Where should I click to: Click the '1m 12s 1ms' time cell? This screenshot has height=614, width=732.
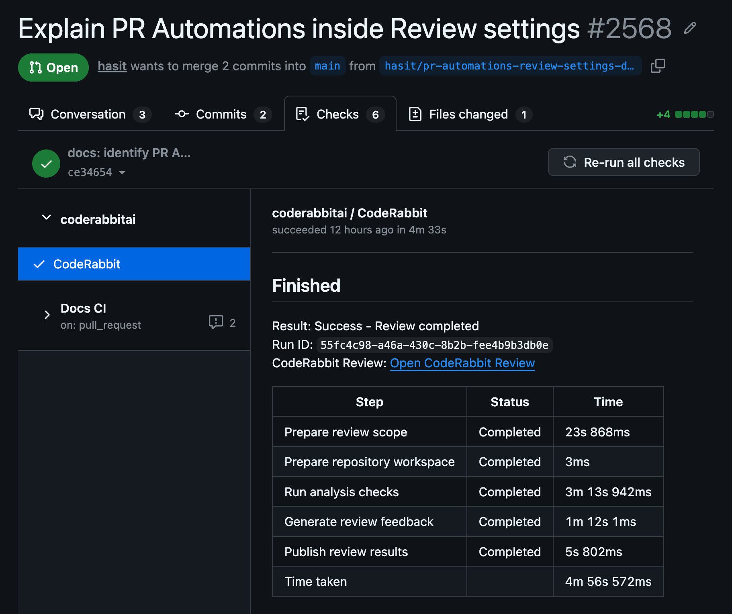[x=608, y=522]
